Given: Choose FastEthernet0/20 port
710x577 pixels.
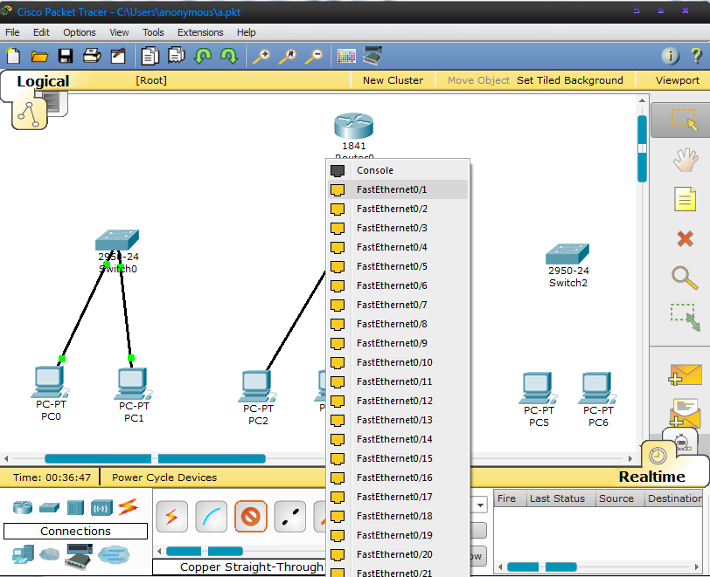Looking at the screenshot, I should pyautogui.click(x=398, y=554).
